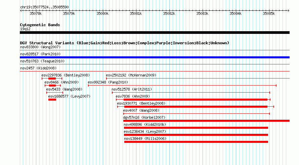Open variant esv5433 (Wang2008) label
299x165 pixels.
[64, 89]
